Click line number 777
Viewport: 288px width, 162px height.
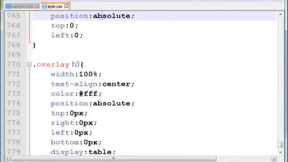pyautogui.click(x=13, y=133)
